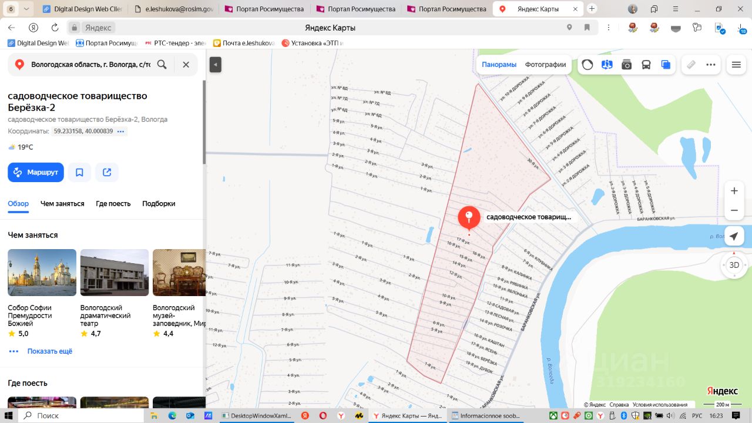Open the Windows Start button
This screenshot has width=752, height=423.
[x=8, y=415]
